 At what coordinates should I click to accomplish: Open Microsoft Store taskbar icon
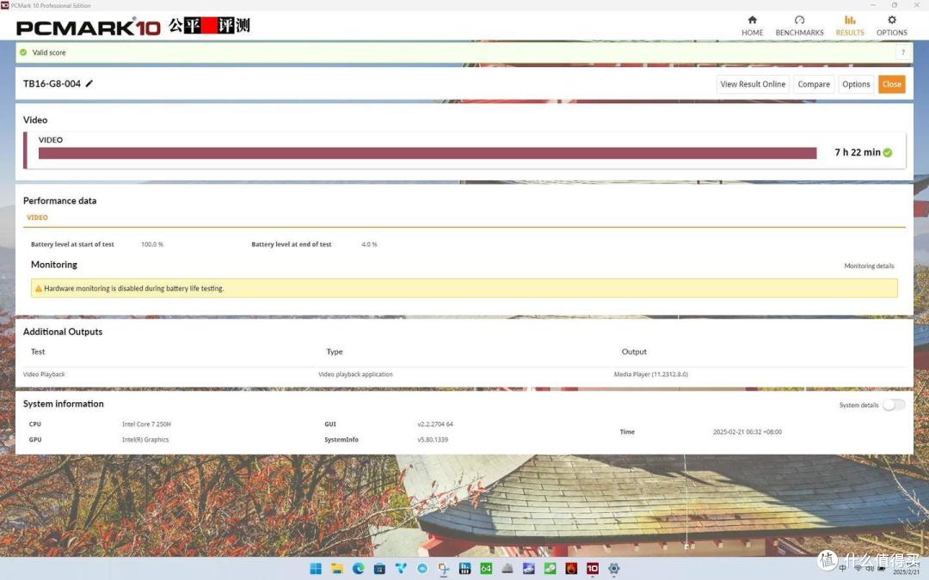(380, 568)
